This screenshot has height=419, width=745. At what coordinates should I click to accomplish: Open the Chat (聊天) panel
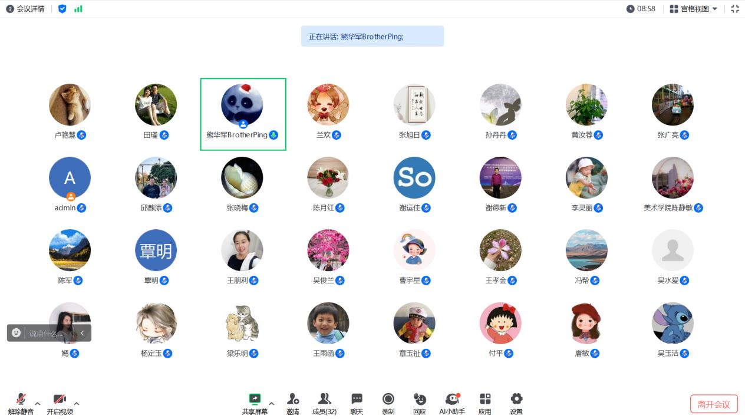point(357,400)
